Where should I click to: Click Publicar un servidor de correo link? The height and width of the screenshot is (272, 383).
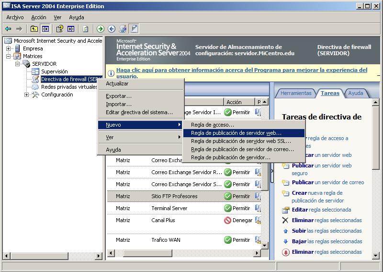[328, 182]
